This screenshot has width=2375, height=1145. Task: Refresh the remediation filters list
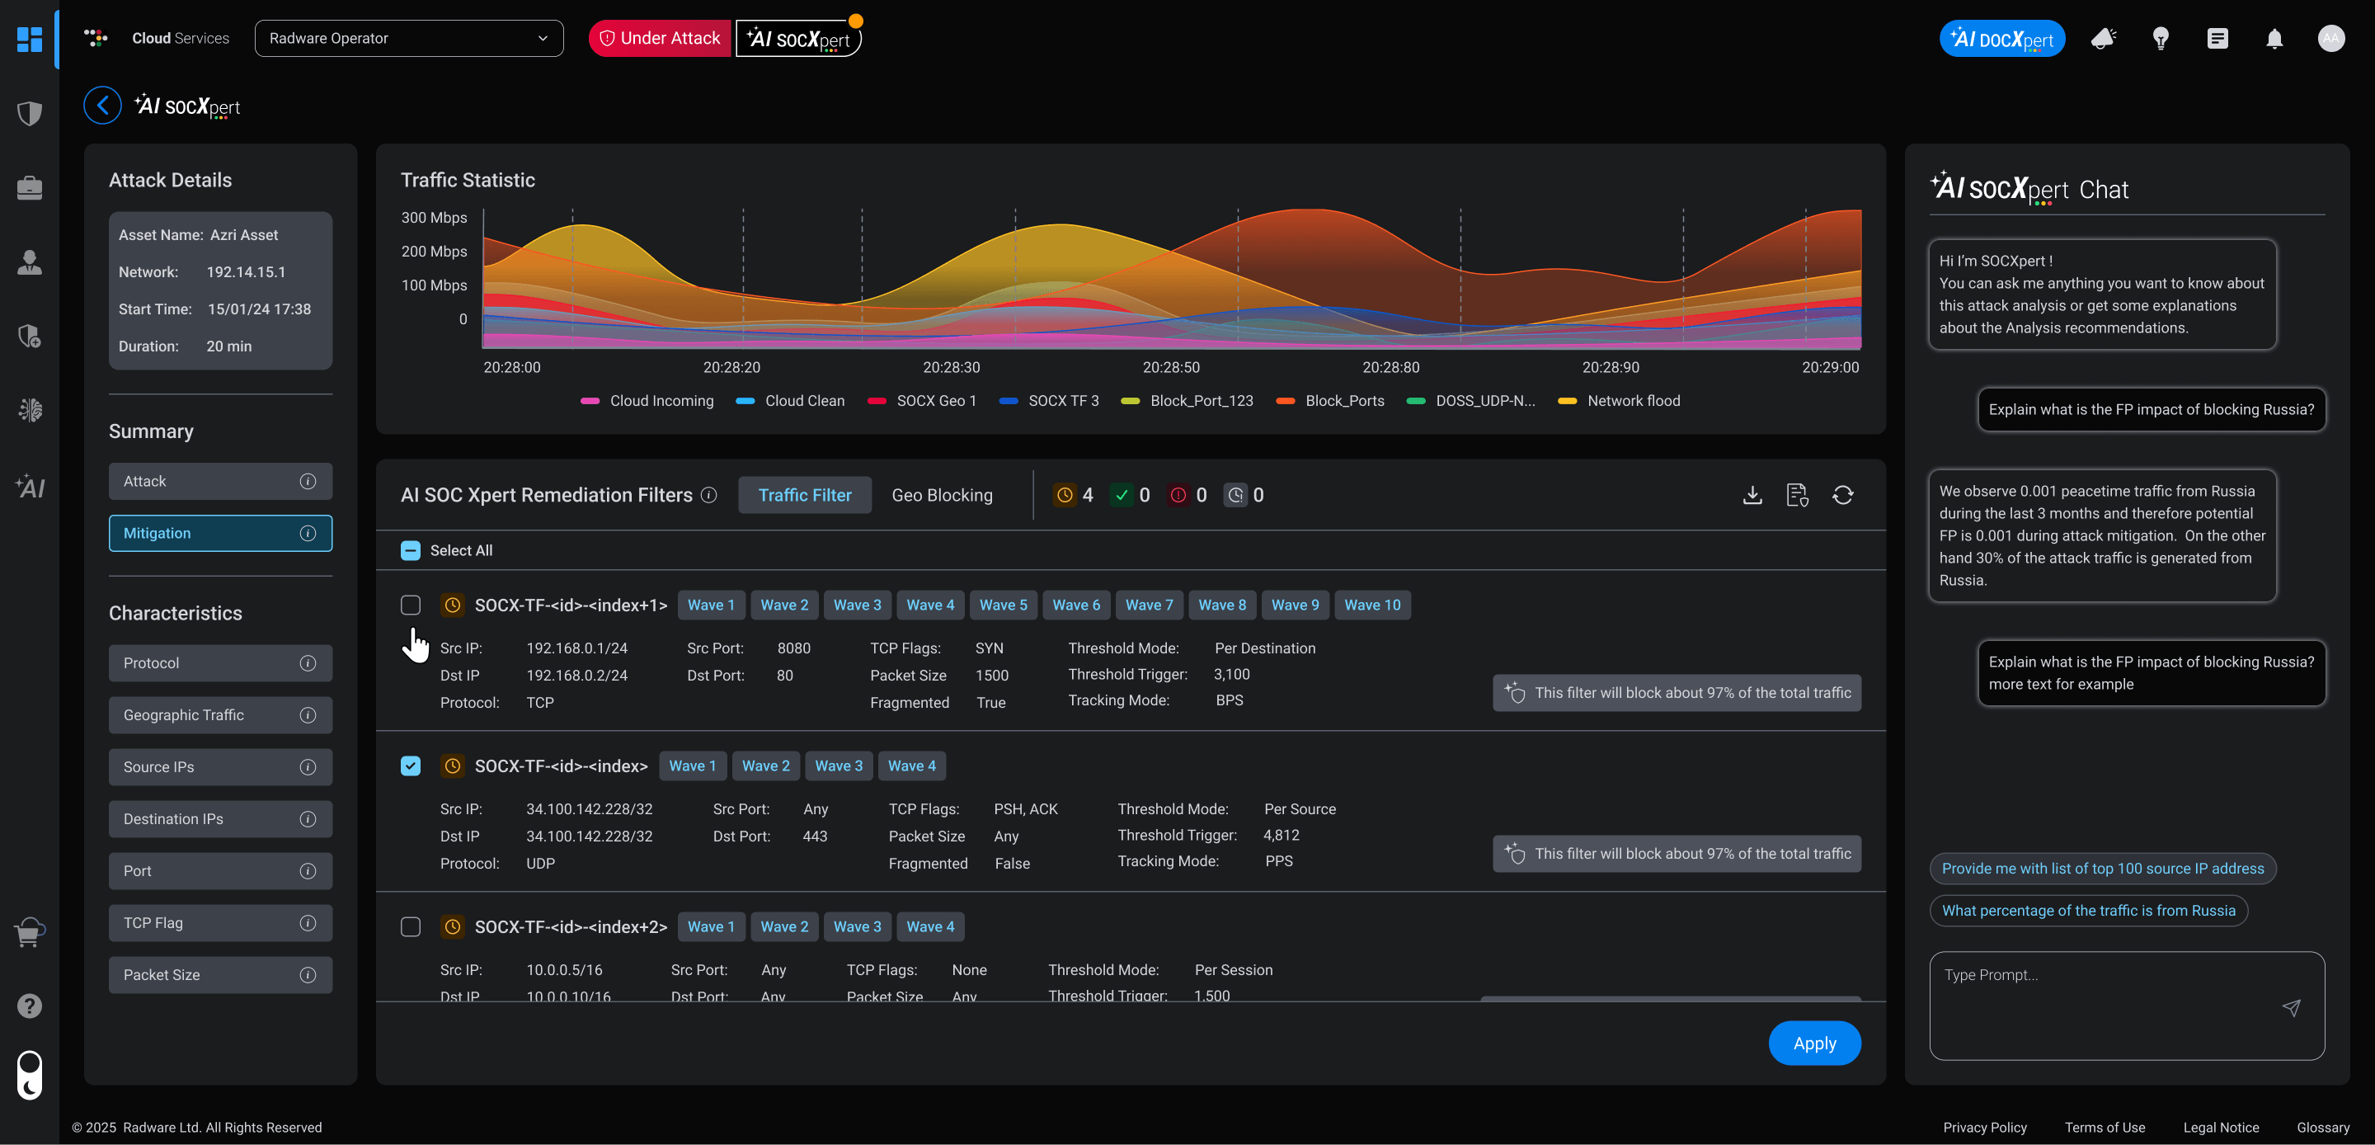point(1843,494)
